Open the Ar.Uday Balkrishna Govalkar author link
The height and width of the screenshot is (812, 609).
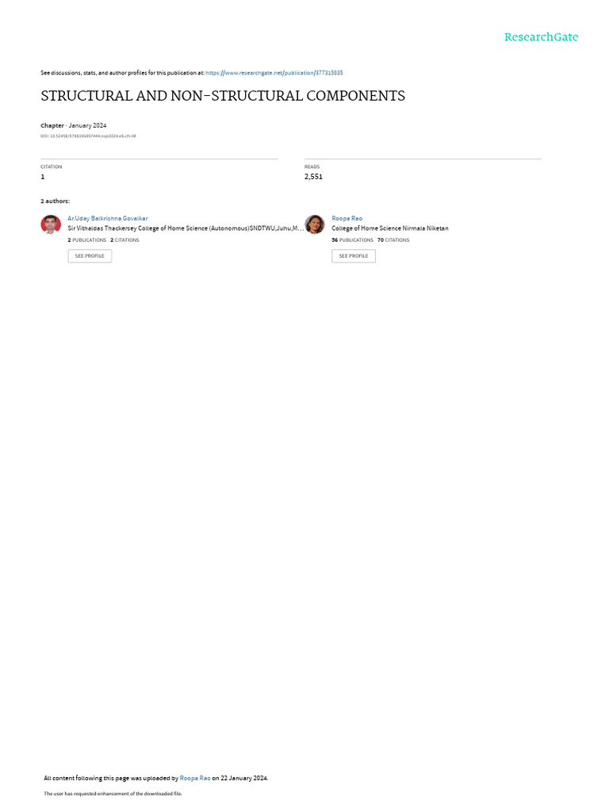tap(108, 219)
